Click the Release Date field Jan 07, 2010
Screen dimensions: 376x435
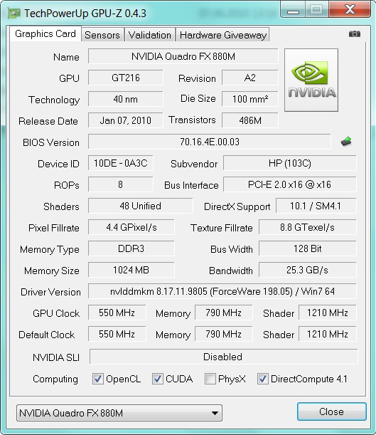pos(126,120)
